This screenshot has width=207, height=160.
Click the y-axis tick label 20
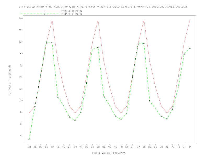pos(20,42)
